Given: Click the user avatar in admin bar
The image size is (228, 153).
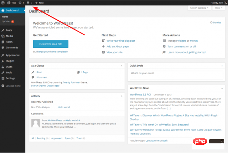Looking at the screenshot, I should [x=226, y=3].
